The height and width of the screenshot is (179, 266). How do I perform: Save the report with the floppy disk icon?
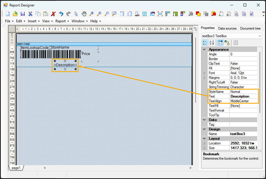(23, 14)
